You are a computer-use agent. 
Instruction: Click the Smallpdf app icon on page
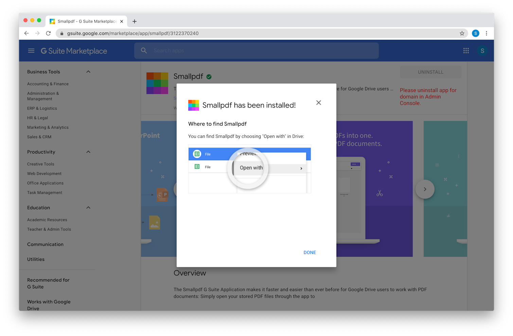(157, 83)
